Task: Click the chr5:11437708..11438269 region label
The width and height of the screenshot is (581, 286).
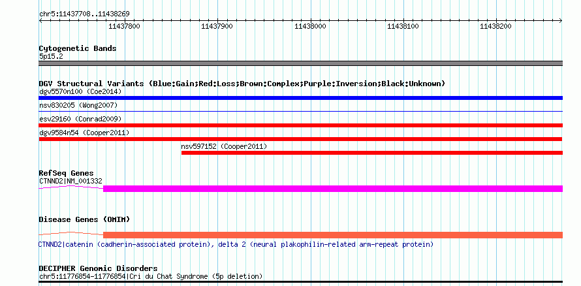Action: (84, 14)
